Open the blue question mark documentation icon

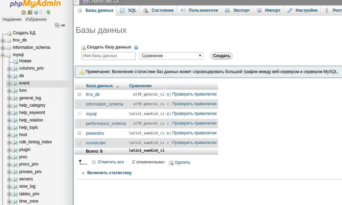36,12
